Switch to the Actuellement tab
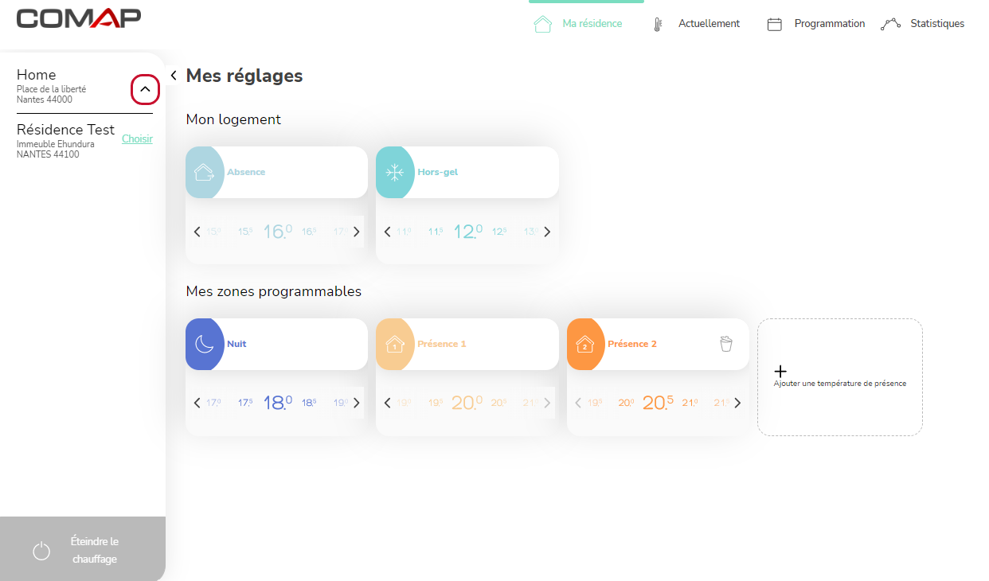This screenshot has width=989, height=581. [x=709, y=24]
